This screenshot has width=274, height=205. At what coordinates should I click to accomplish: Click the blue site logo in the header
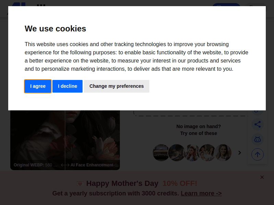coord(16,4)
